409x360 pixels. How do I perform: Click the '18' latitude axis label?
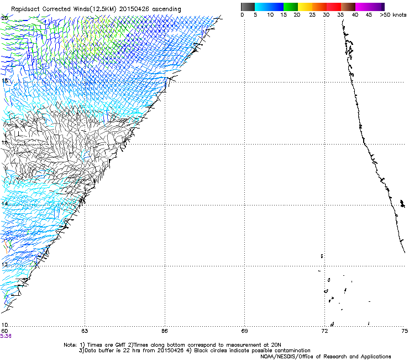pyautogui.click(x=4, y=80)
